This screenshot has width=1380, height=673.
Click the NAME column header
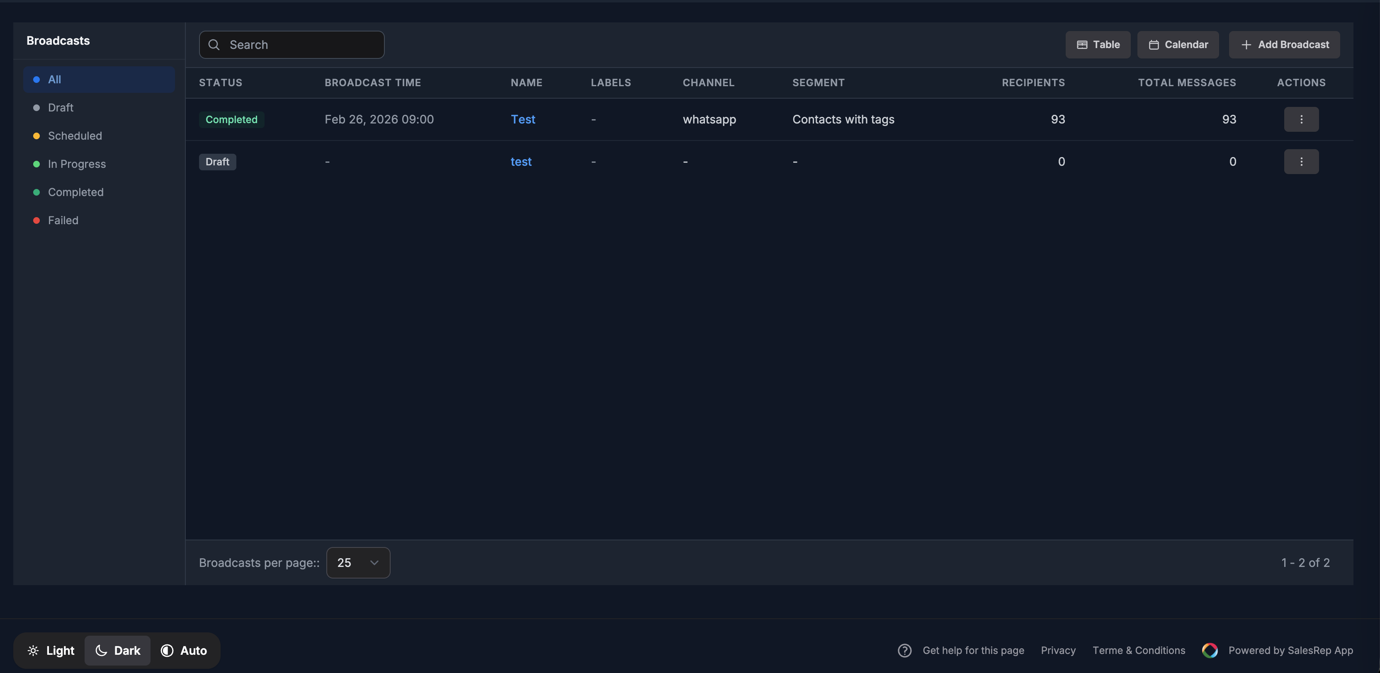click(x=527, y=82)
